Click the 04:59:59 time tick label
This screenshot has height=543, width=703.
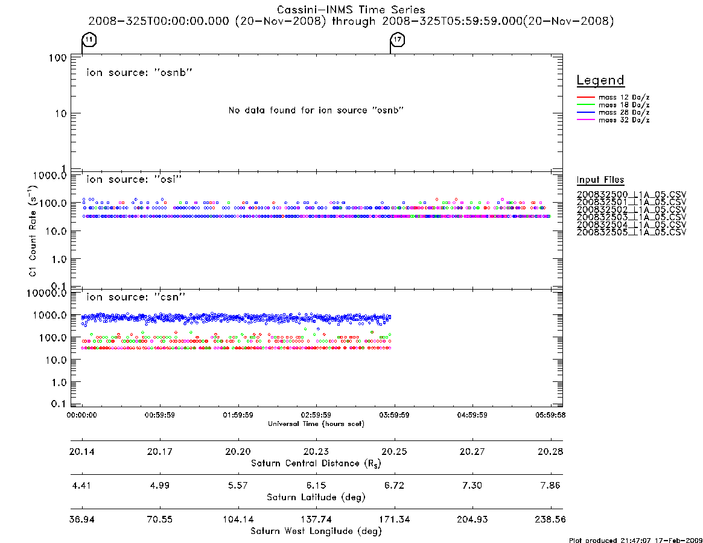point(472,415)
